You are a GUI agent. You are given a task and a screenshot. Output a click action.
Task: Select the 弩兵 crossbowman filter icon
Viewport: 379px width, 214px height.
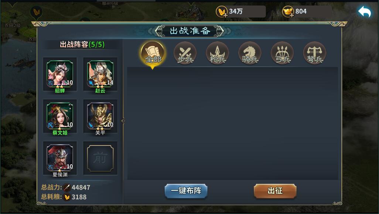point(314,53)
